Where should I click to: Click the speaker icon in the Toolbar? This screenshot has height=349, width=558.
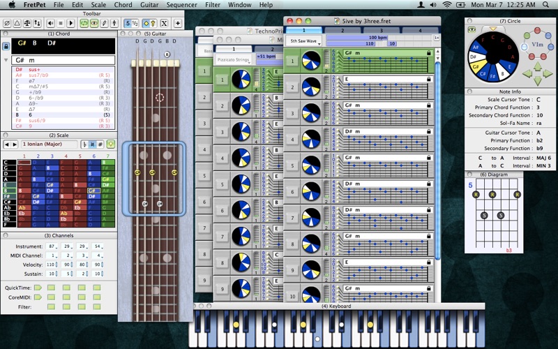(50, 24)
